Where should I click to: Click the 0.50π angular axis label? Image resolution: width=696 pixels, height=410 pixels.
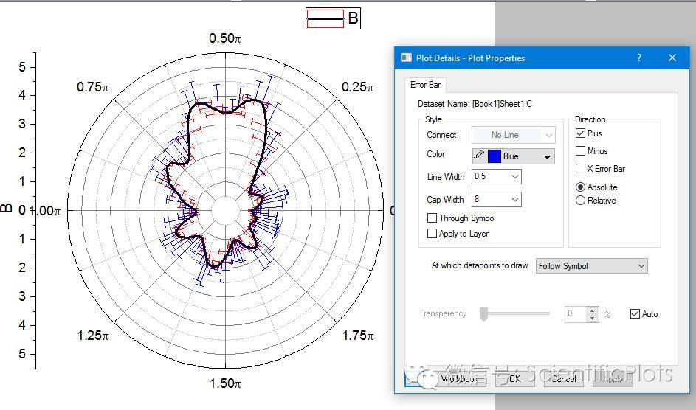(x=225, y=38)
